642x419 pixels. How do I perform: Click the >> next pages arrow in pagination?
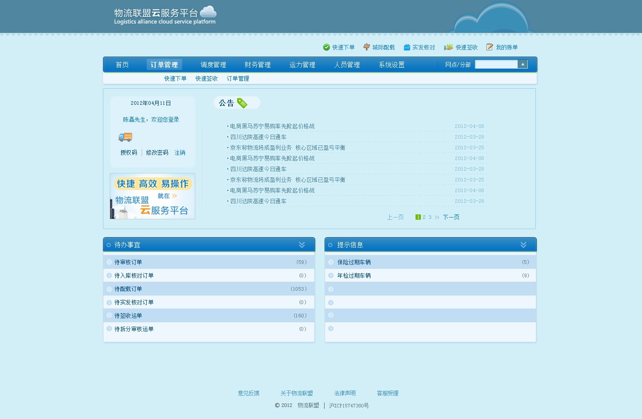pyautogui.click(x=437, y=217)
